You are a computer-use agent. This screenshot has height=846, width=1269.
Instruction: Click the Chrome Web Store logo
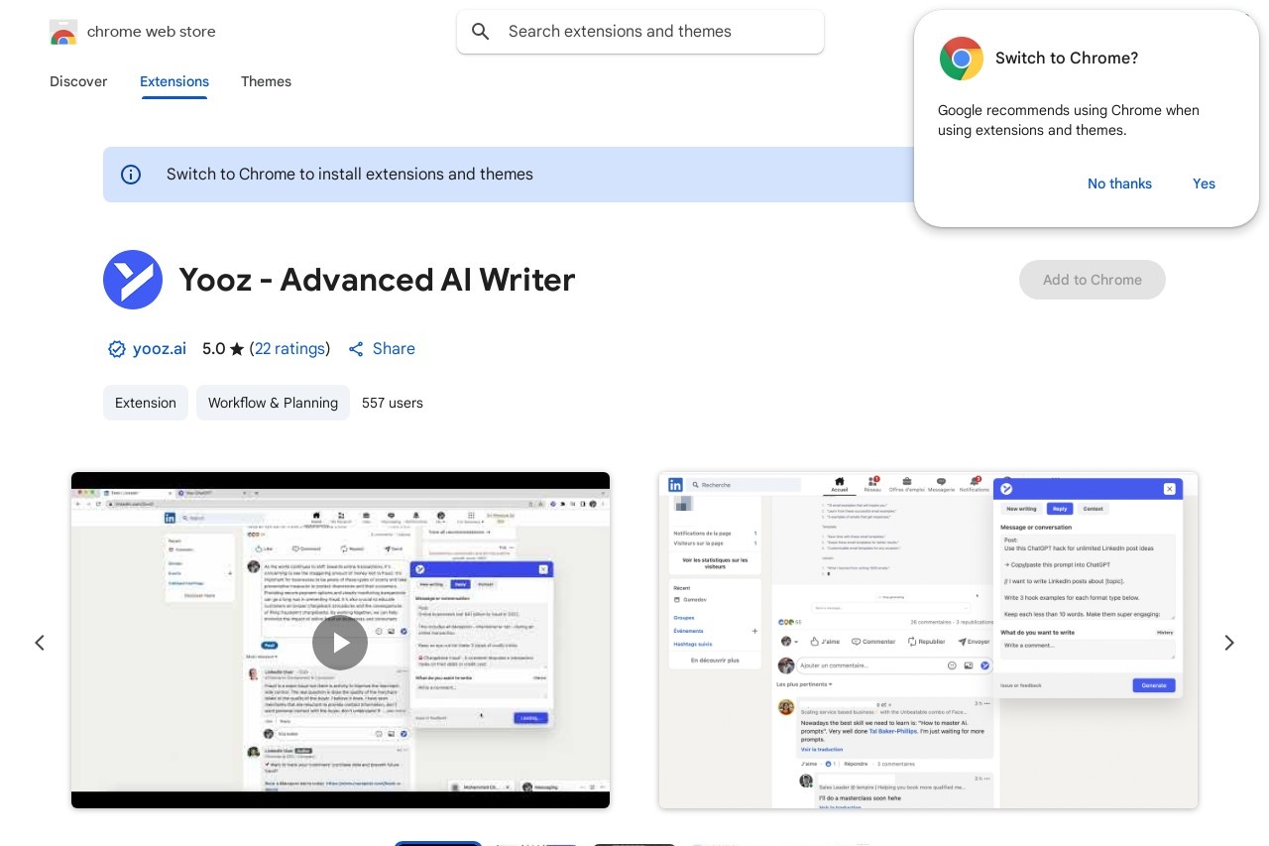point(63,32)
